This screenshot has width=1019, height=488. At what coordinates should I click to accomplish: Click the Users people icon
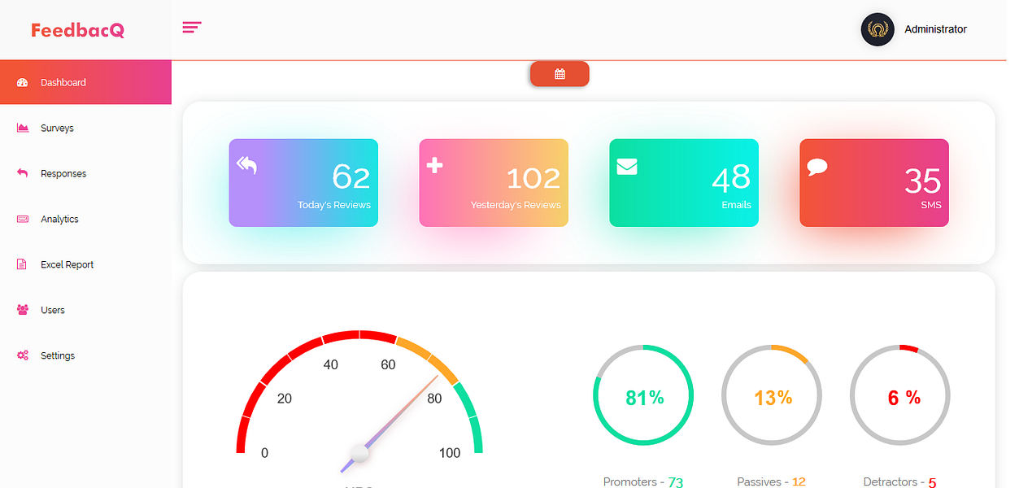pos(23,310)
